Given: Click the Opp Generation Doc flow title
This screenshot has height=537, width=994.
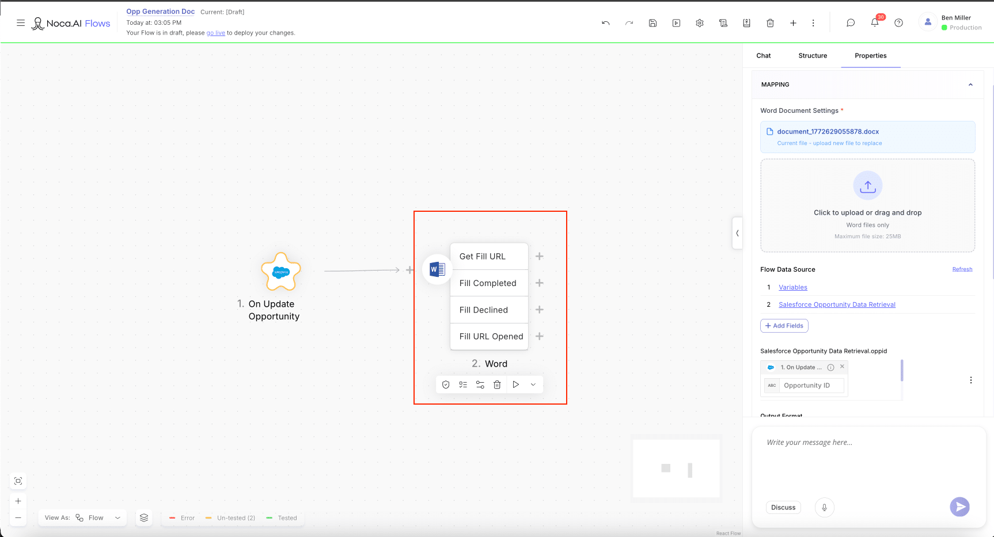Looking at the screenshot, I should pos(161,12).
